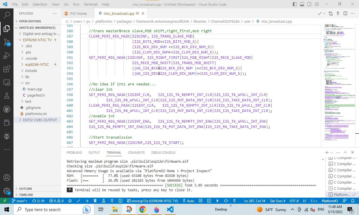Collapse the src folder in Explorer
The width and height of the screenshot is (359, 215).
[27, 83]
